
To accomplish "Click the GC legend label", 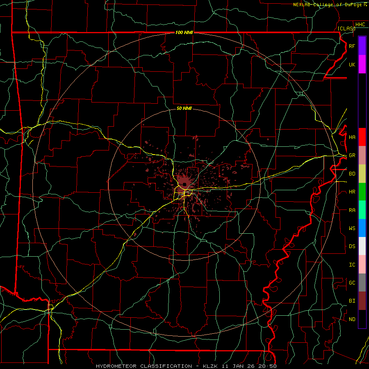I will 352,283.
